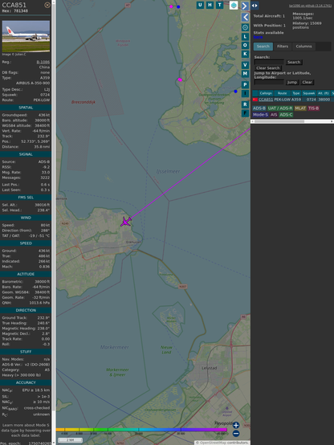Viewport: 334px width, 445px height.
Task: Zoom out the map with minus
Action: pos(236,434)
